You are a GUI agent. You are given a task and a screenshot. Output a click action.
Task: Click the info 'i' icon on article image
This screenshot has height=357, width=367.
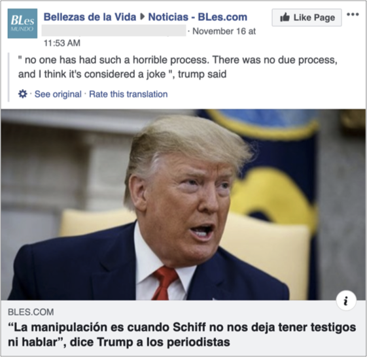[346, 300]
